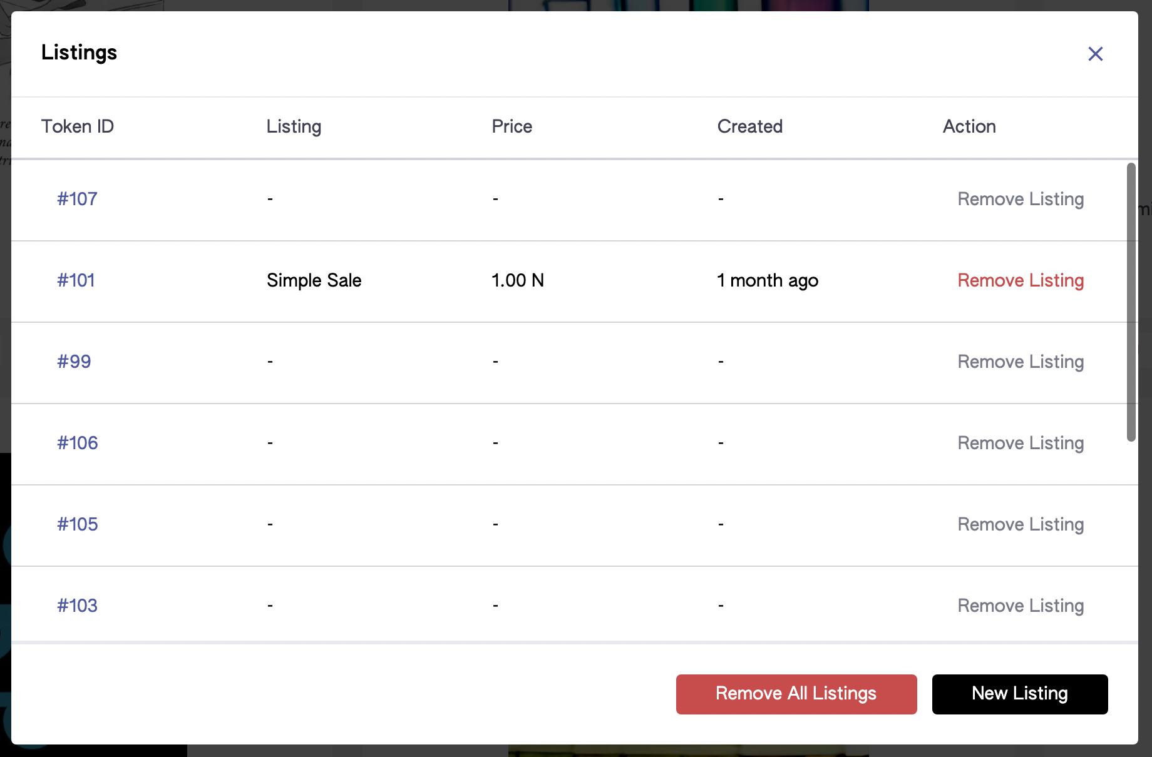Open token #101 link
Image resolution: width=1152 pixels, height=757 pixels.
point(76,280)
